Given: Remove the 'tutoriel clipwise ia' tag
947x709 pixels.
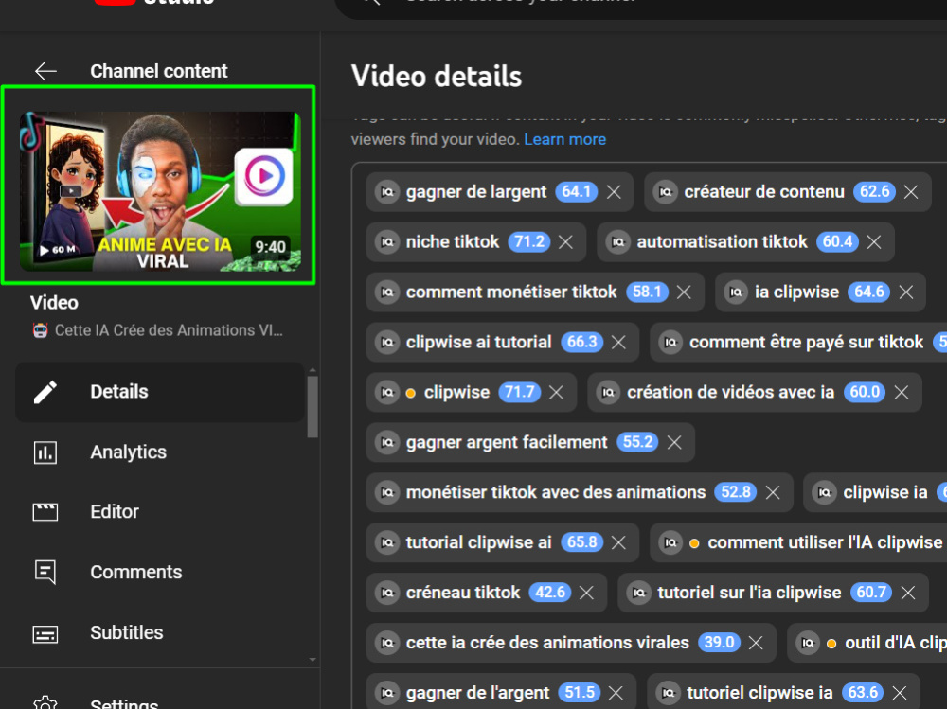Looking at the screenshot, I should (900, 693).
